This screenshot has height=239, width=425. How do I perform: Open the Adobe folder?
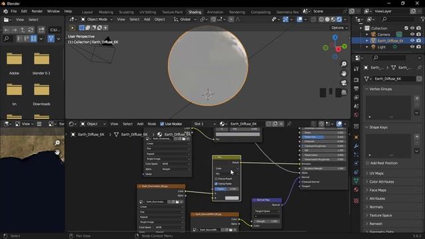14,64
